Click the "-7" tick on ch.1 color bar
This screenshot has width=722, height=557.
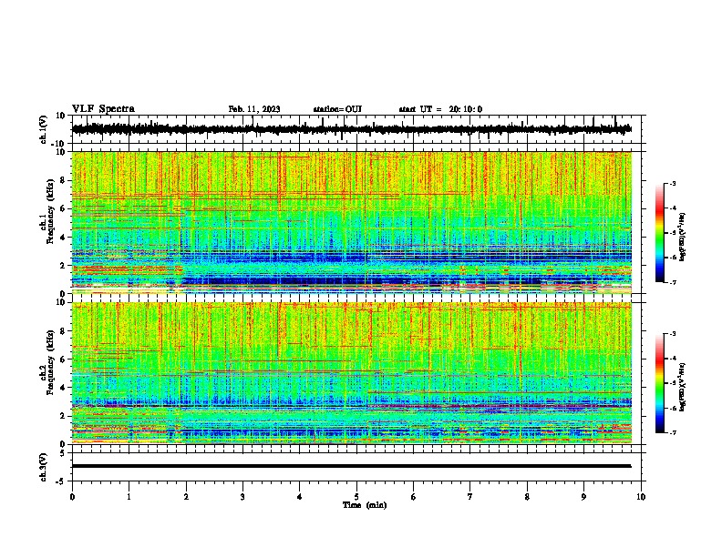pos(673,283)
